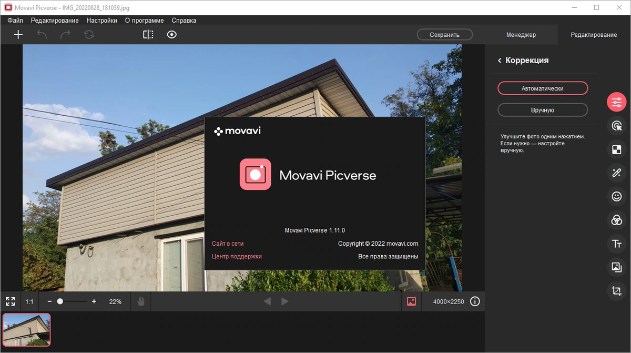This screenshot has width=631, height=353.
Task: Toggle the filmstrip thumbnail panel icon
Action: click(412, 301)
